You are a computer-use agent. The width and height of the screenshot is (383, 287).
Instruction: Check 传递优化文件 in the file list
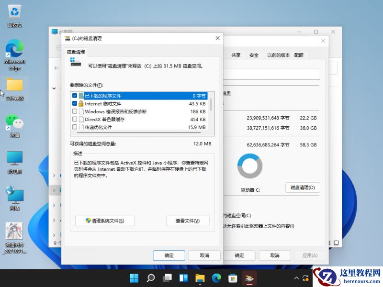tap(74, 127)
